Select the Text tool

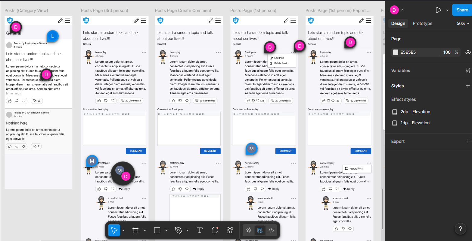(199, 230)
